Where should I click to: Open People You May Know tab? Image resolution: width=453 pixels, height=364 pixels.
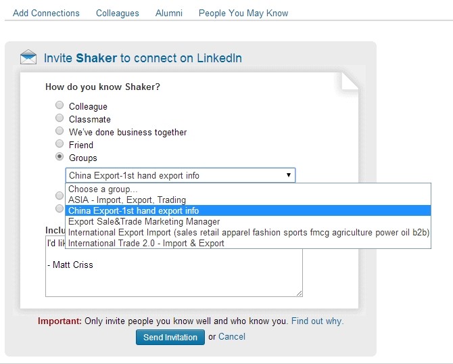(x=243, y=13)
